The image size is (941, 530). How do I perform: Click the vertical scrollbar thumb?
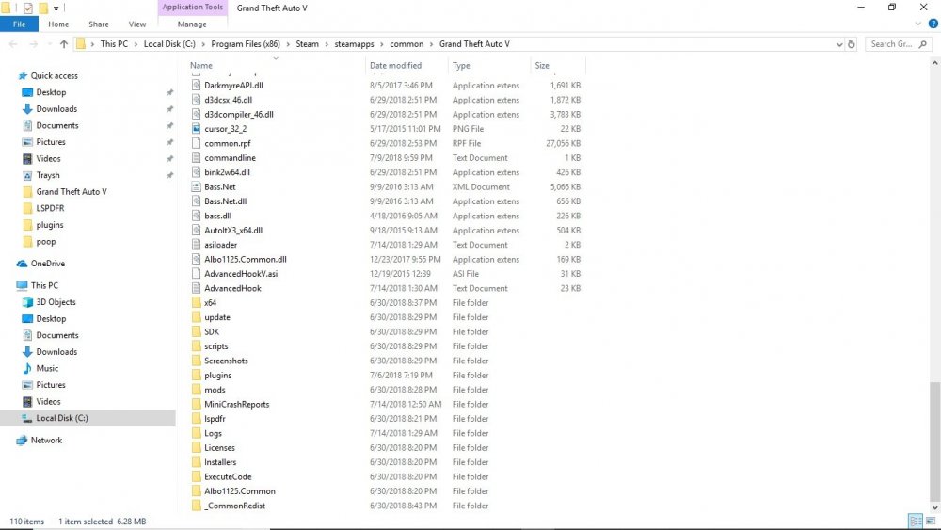[x=935, y=442]
